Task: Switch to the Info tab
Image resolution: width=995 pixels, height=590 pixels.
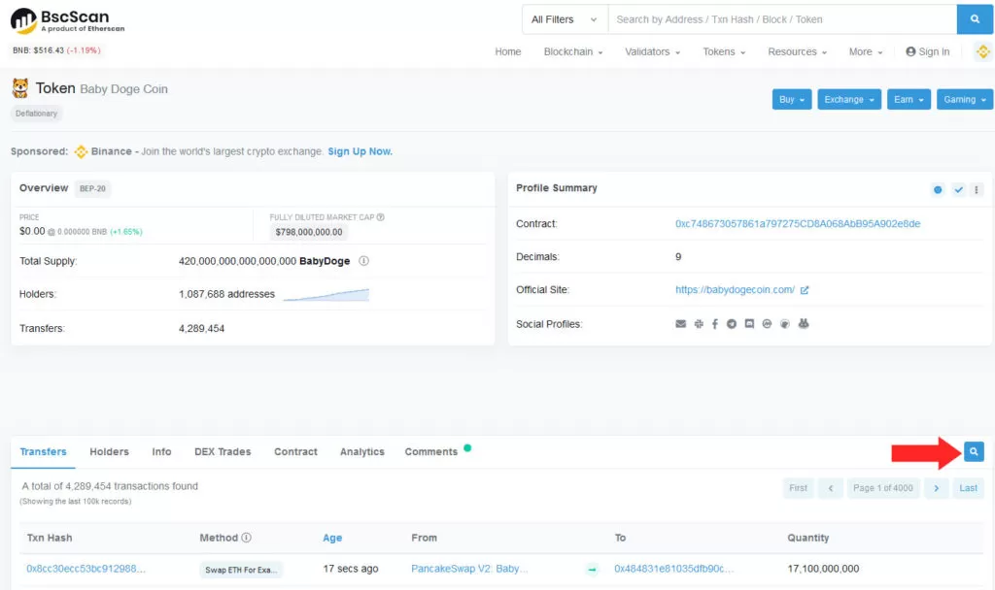Action: (x=162, y=452)
